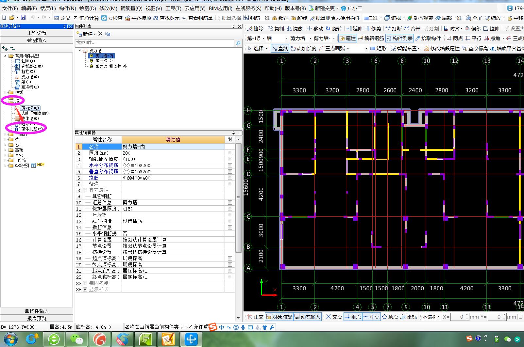
Task: Open the 偏移 offset tool
Action: pos(472,28)
